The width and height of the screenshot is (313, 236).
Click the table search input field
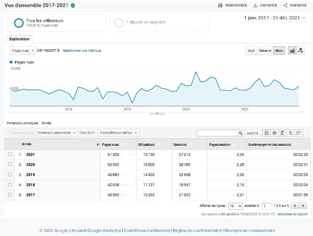click(217, 133)
